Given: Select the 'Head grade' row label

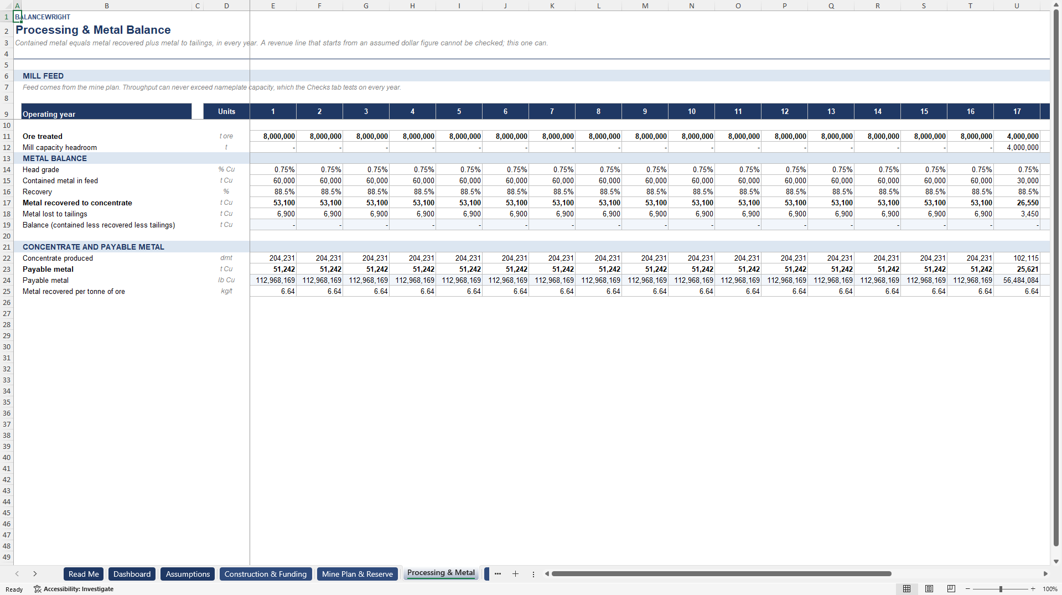Looking at the screenshot, I should coord(41,169).
